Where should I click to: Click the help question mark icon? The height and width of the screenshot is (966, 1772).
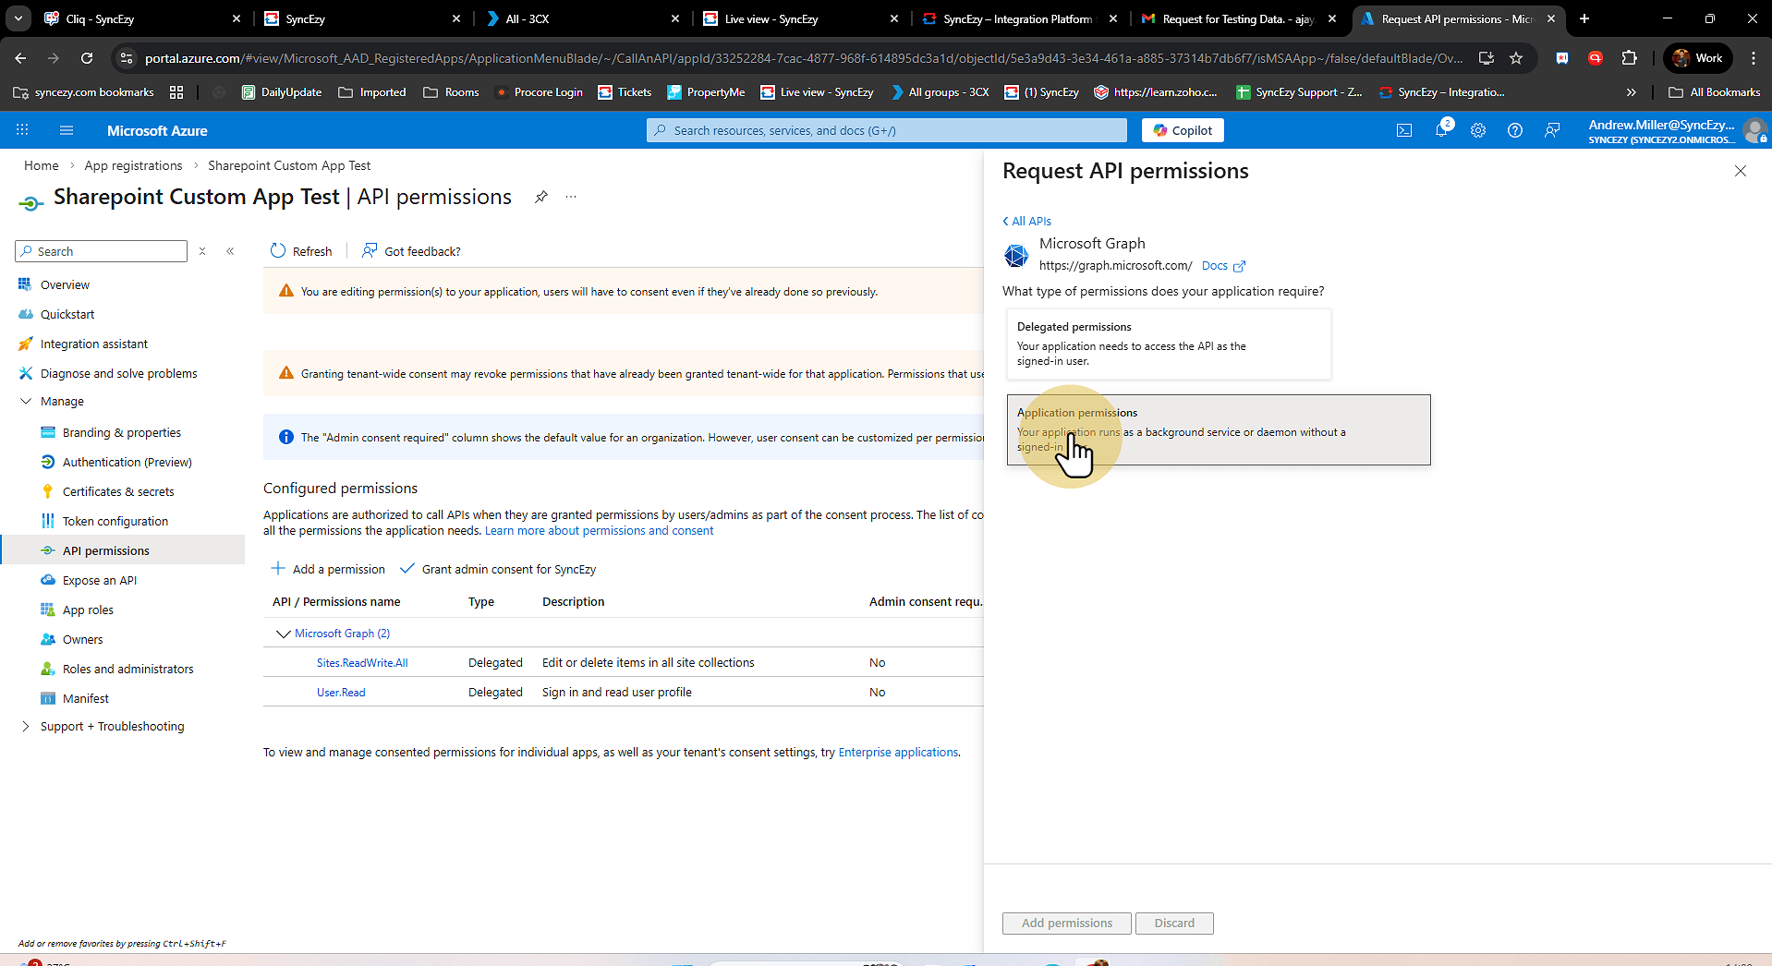tap(1514, 130)
